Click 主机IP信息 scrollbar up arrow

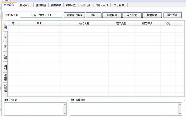pyautogui.click(x=65, y=104)
